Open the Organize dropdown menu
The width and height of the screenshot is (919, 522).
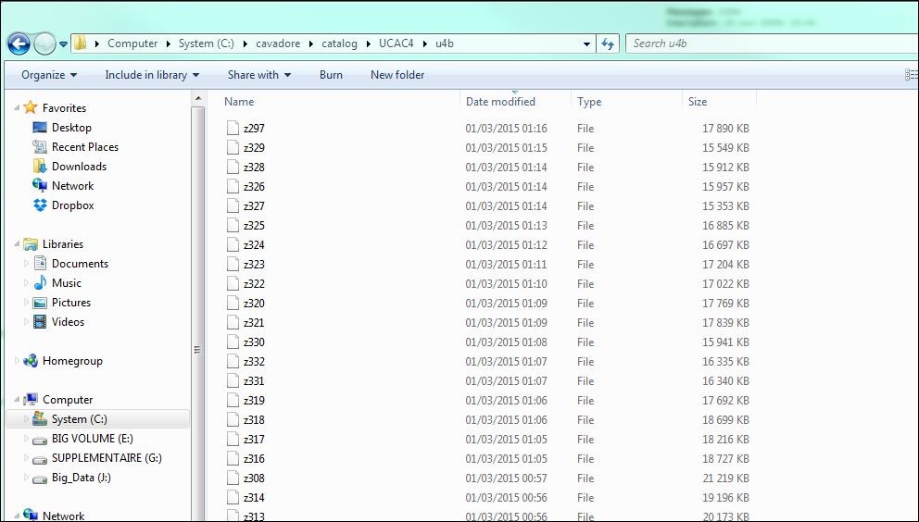coord(49,75)
